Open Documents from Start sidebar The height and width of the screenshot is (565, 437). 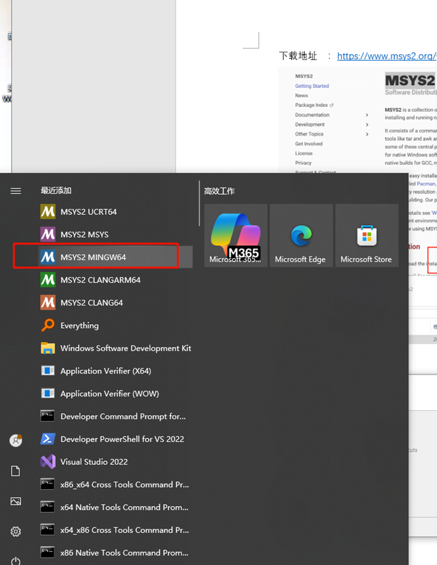pos(16,471)
